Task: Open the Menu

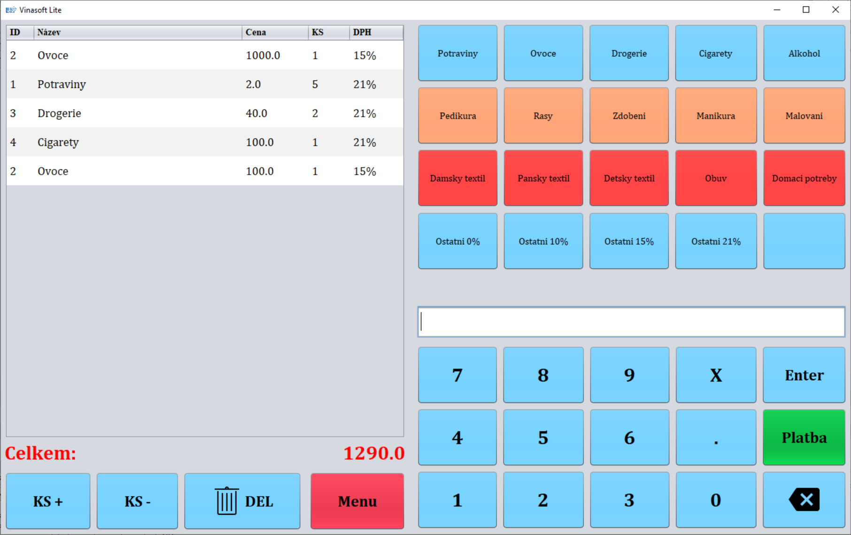Action: 356,501
